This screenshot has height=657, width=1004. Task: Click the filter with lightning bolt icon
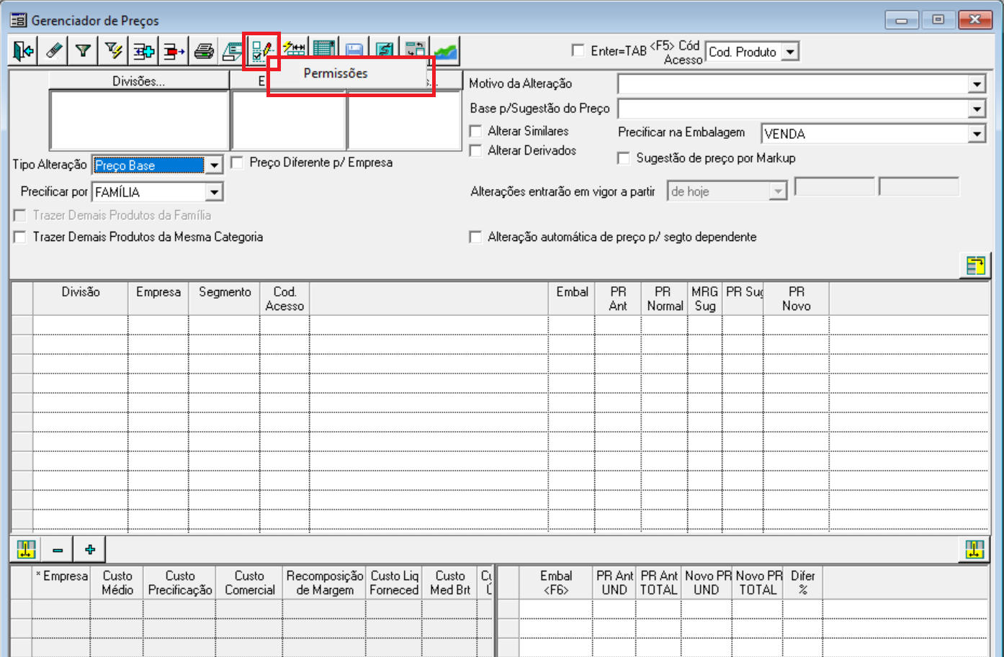coord(114,50)
